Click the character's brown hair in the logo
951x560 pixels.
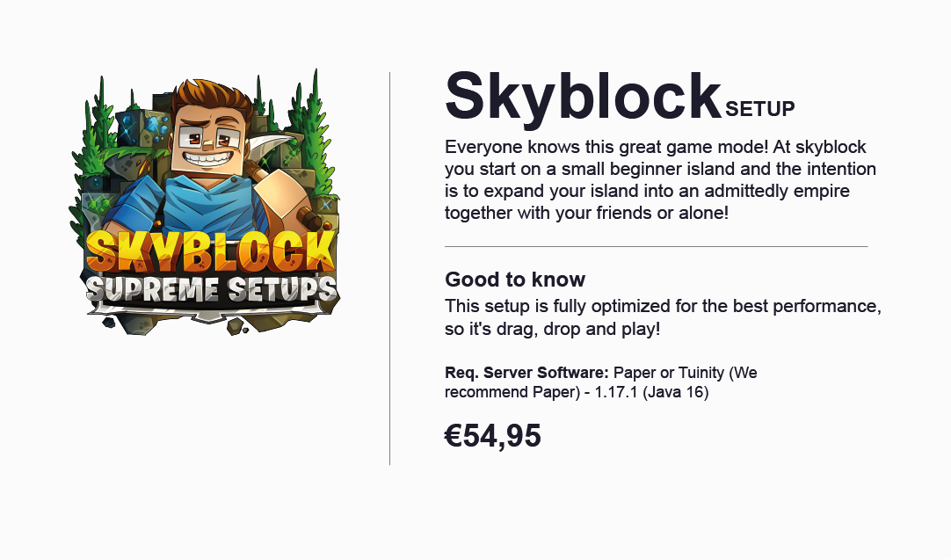[213, 98]
